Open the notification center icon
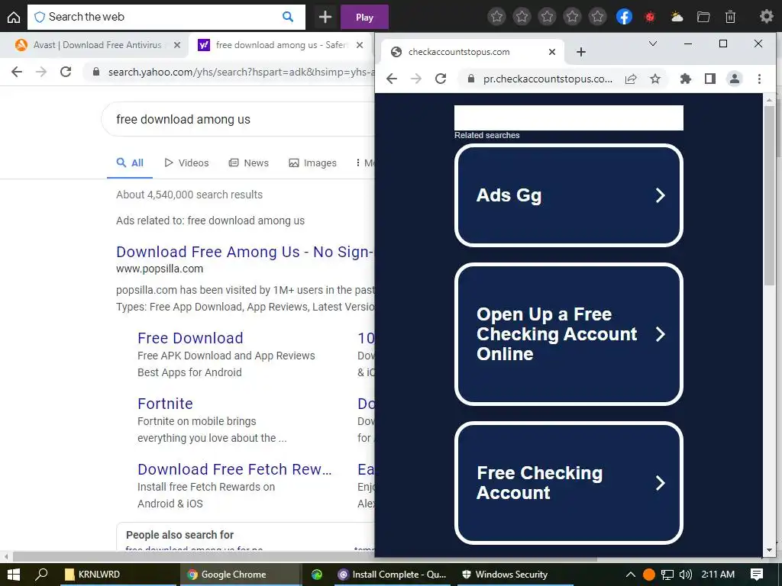The height and width of the screenshot is (586, 782). [757, 574]
